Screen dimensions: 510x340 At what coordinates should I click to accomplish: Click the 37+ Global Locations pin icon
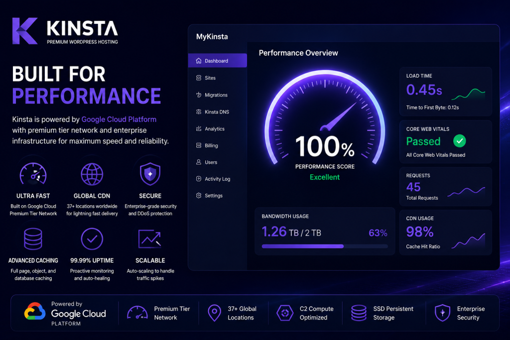(214, 313)
